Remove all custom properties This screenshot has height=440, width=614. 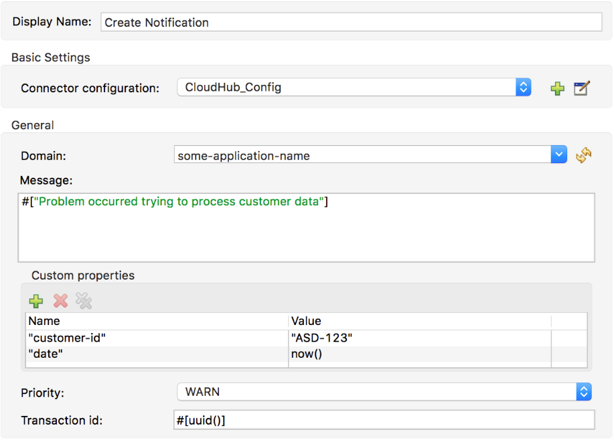[84, 301]
